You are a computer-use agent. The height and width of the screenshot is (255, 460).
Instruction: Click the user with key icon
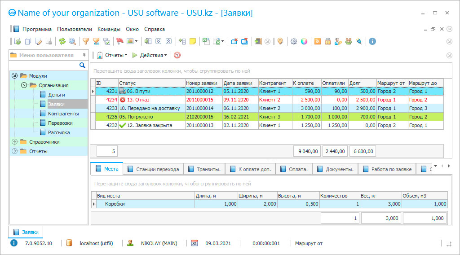(338, 41)
